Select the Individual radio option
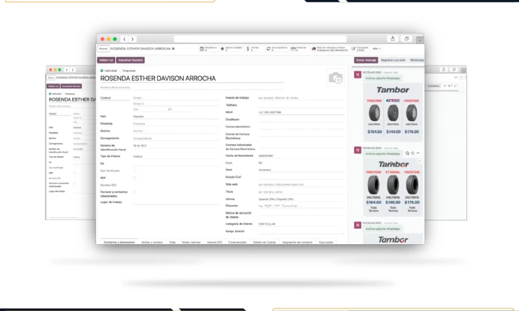 click(102, 70)
